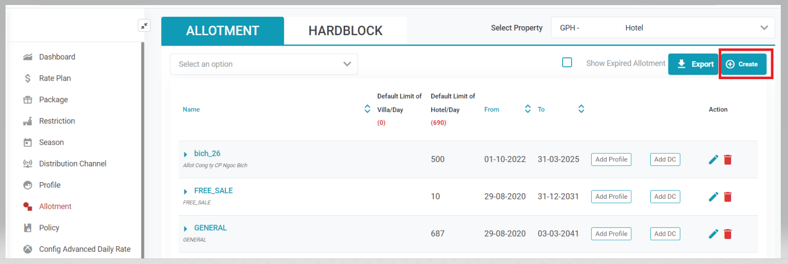Click Add Profile for GENERAL
This screenshot has width=788, height=264.
click(611, 234)
